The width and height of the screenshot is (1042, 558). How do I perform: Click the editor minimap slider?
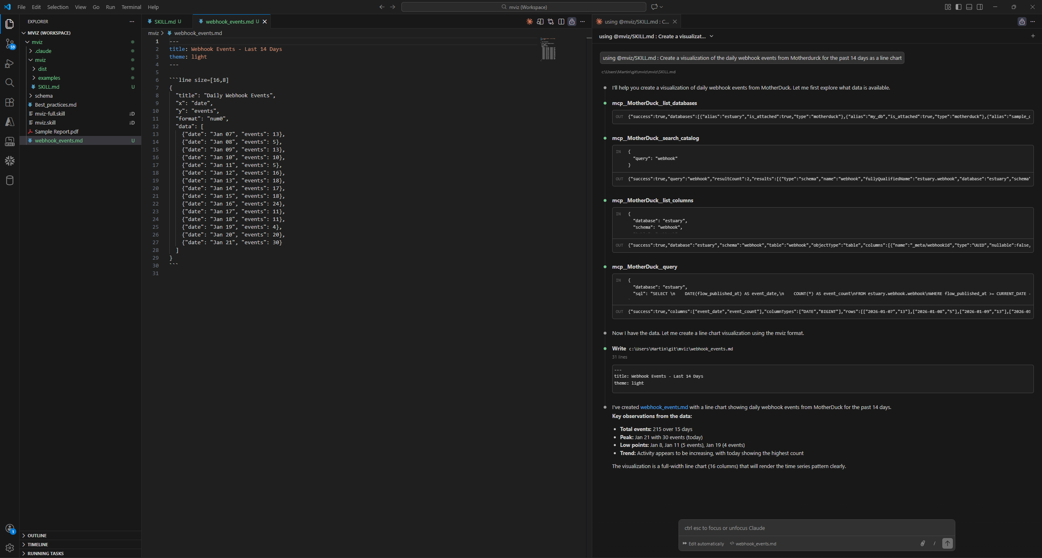pos(548,49)
